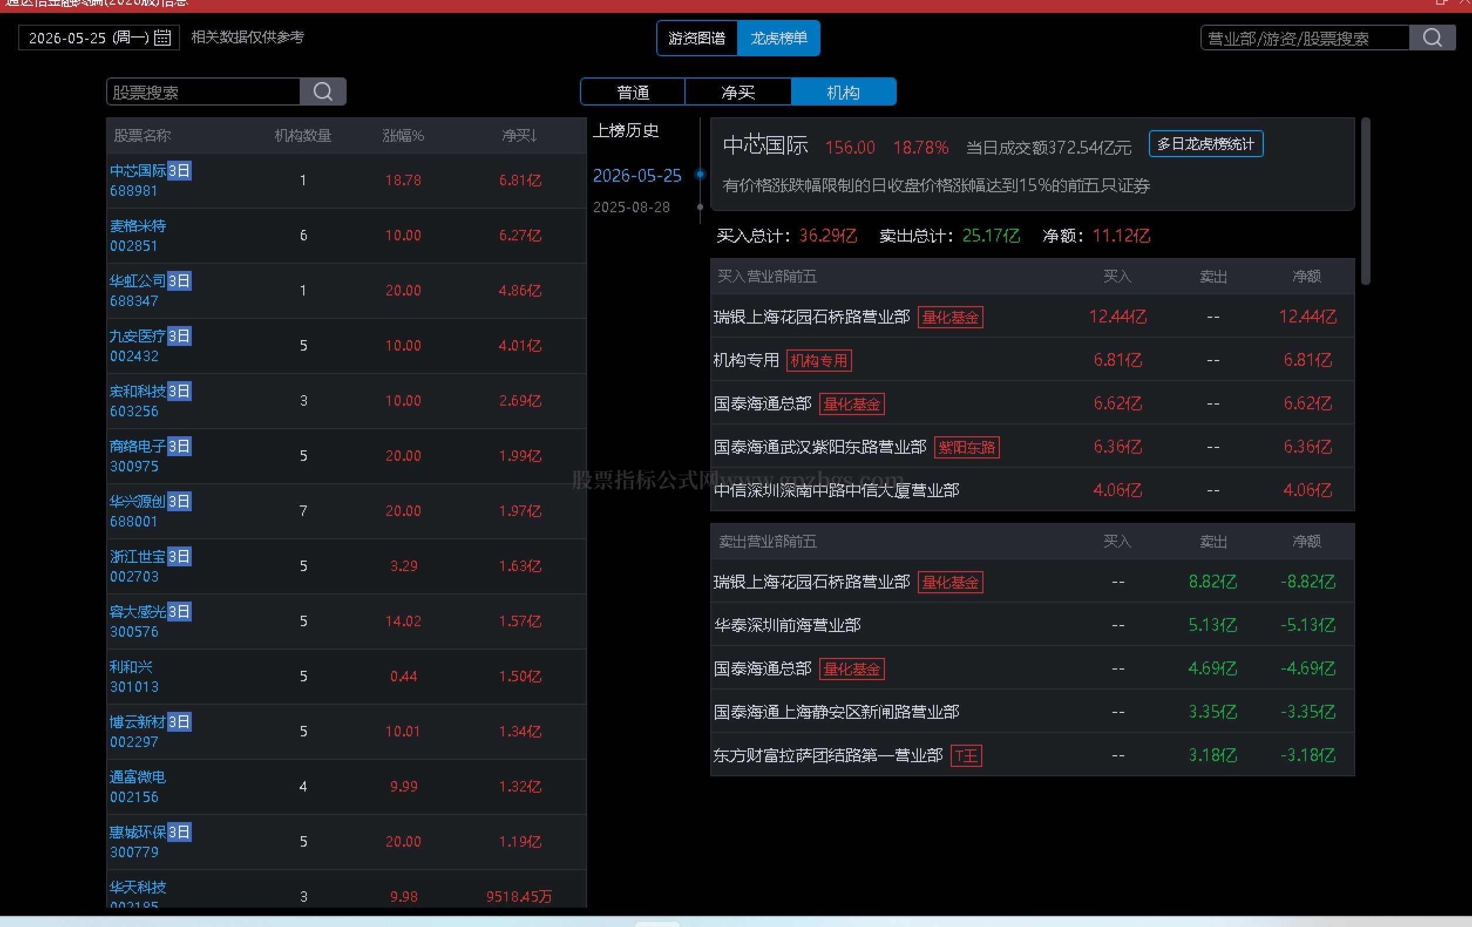Click the 股票搜索 input field
Screen dimensions: 1472x927
[203, 91]
